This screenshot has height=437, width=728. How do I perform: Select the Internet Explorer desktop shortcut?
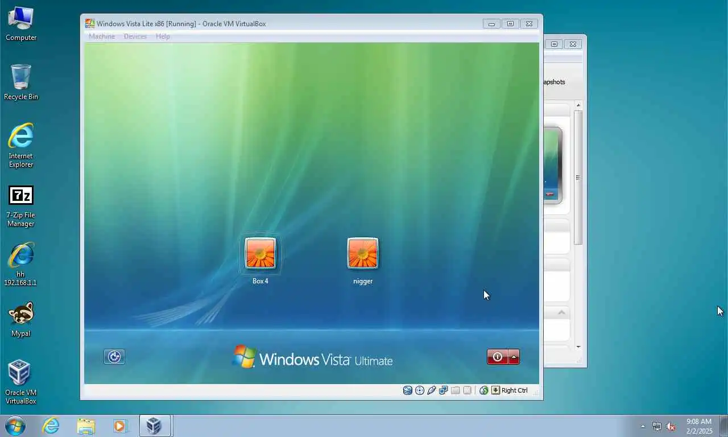21,146
